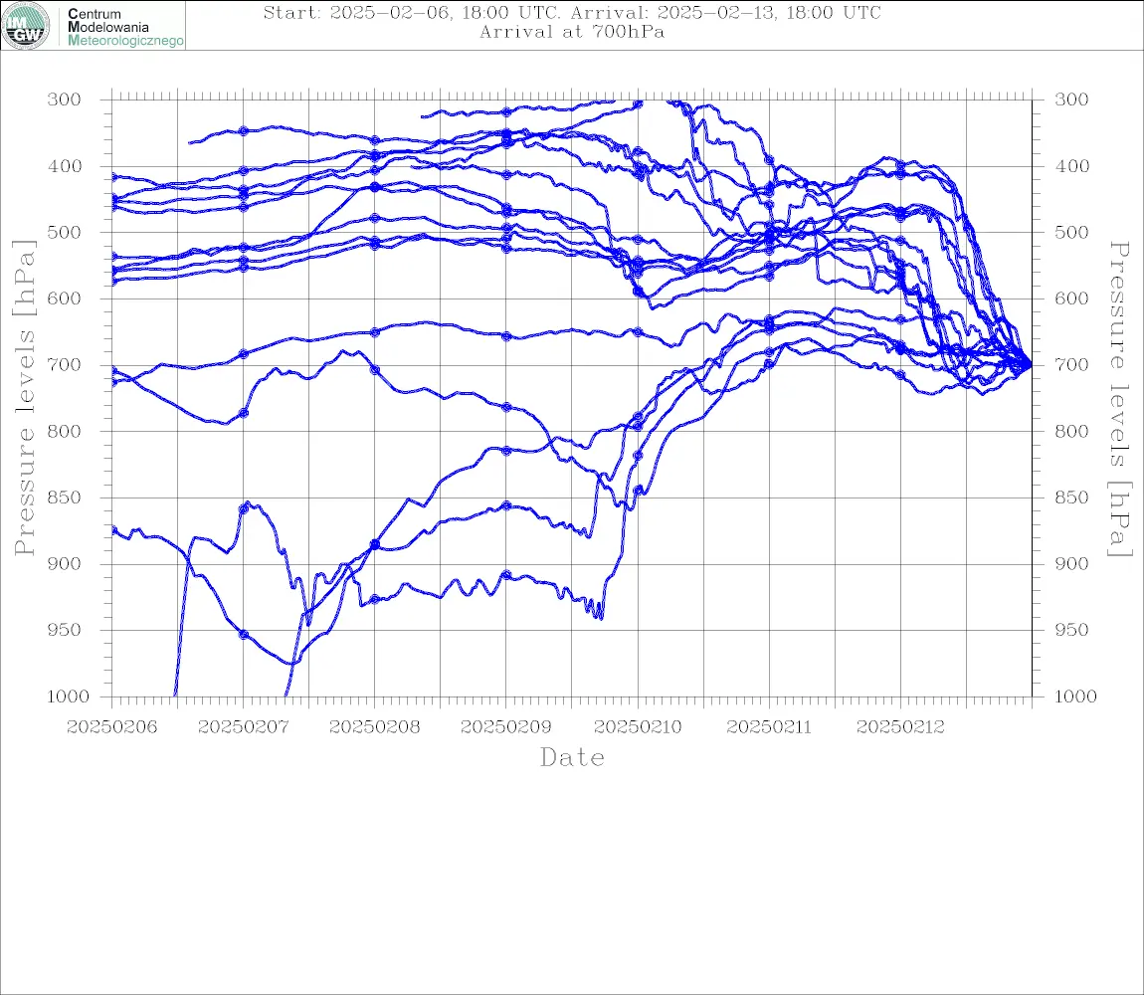Click the trajectory marker near 925 hPa on 20250208

pyautogui.click(x=375, y=599)
